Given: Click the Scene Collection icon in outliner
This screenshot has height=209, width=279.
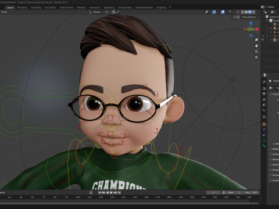Looking at the screenshot, I should click(x=267, y=17).
